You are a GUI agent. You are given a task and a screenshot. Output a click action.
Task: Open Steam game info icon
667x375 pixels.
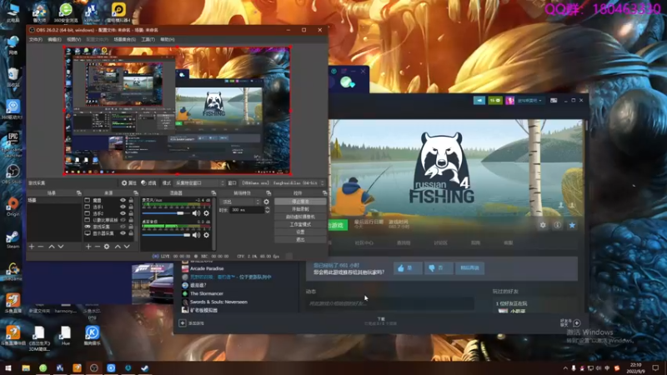557,225
